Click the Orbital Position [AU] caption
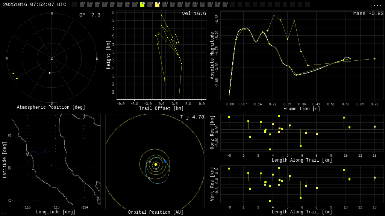This screenshot has height=216, width=385. (156, 212)
